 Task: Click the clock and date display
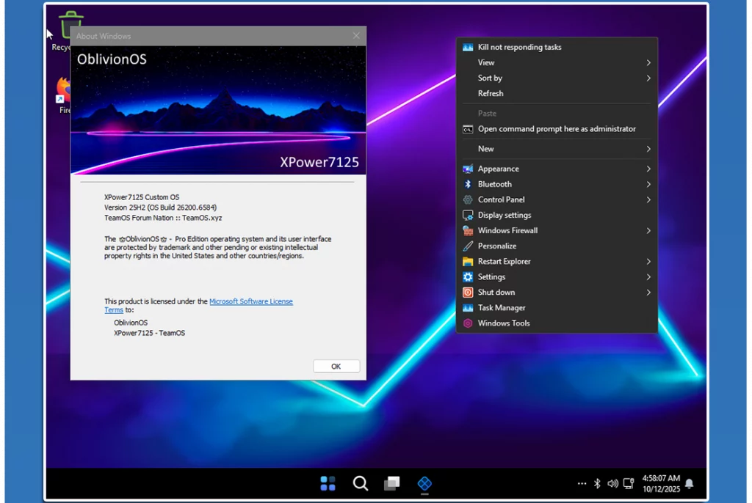point(661,483)
